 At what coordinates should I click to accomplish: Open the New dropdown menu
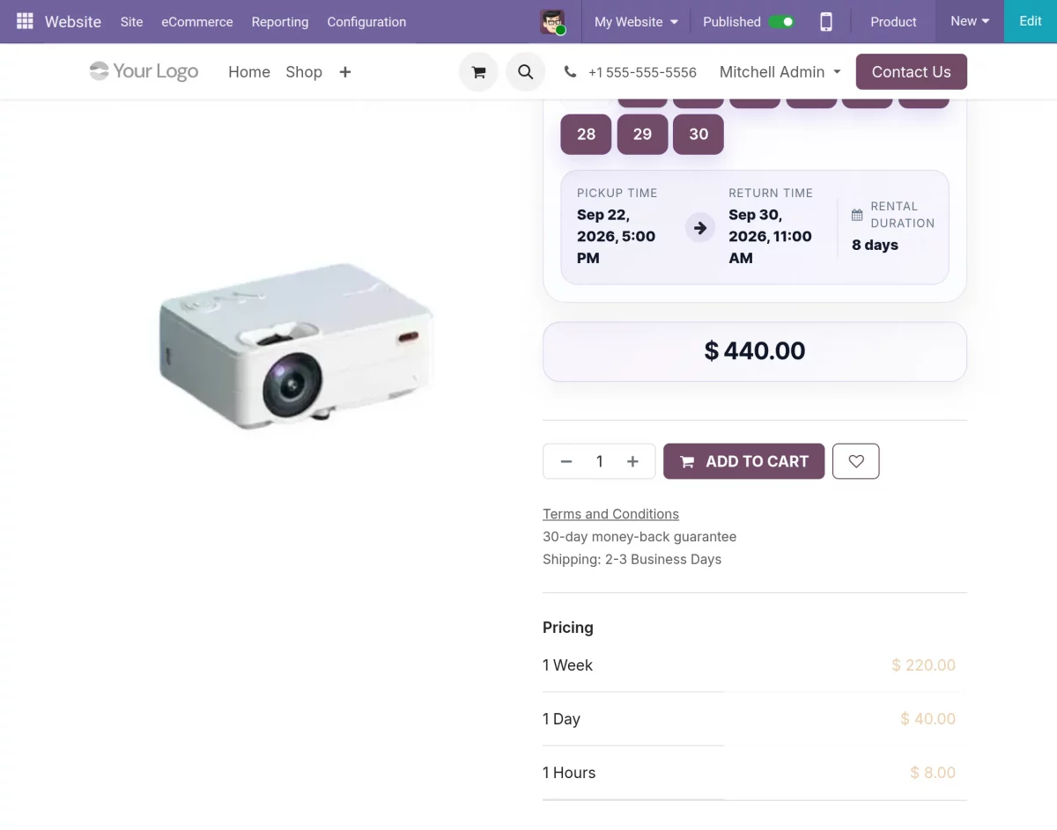coord(970,21)
